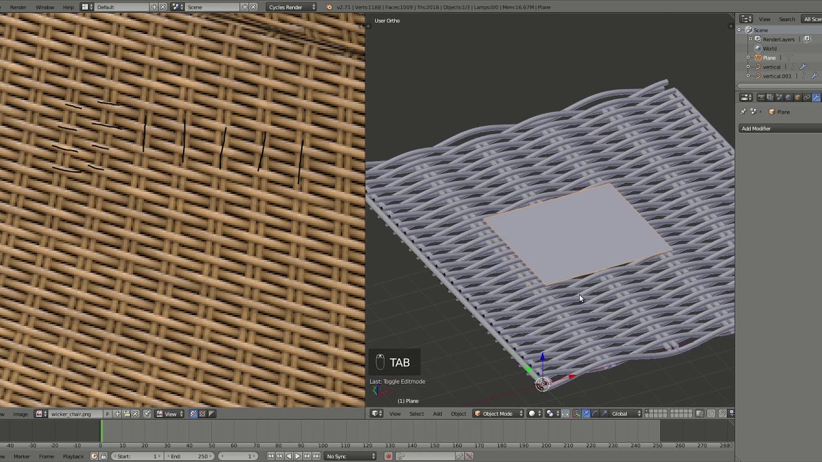Open the Constraints properties tab (chain icon)
The image size is (822, 462).
pos(807,98)
